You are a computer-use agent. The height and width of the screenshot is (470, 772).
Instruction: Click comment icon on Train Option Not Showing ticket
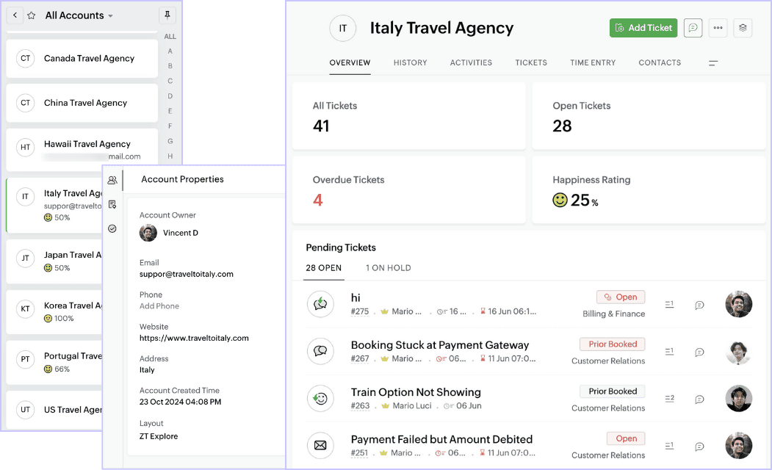pyautogui.click(x=699, y=399)
